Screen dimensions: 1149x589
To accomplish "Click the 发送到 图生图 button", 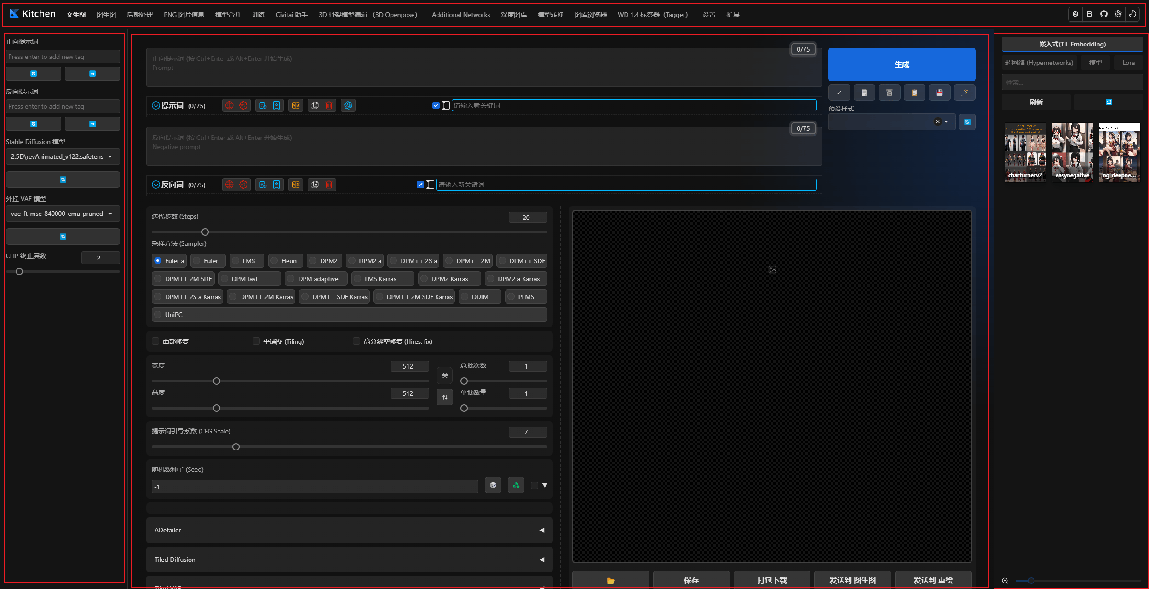I will 852,580.
